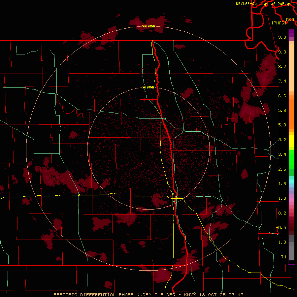Viewport: 297px width, 297px height.
Task: Click the 9.8 value on the color scale
Action: (x=282, y=37)
